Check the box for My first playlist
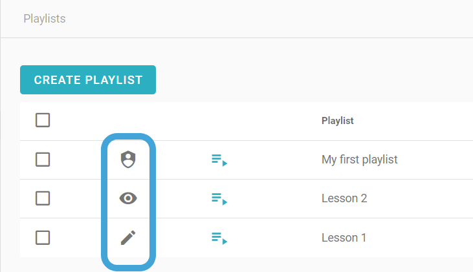The height and width of the screenshot is (272, 473). point(43,160)
